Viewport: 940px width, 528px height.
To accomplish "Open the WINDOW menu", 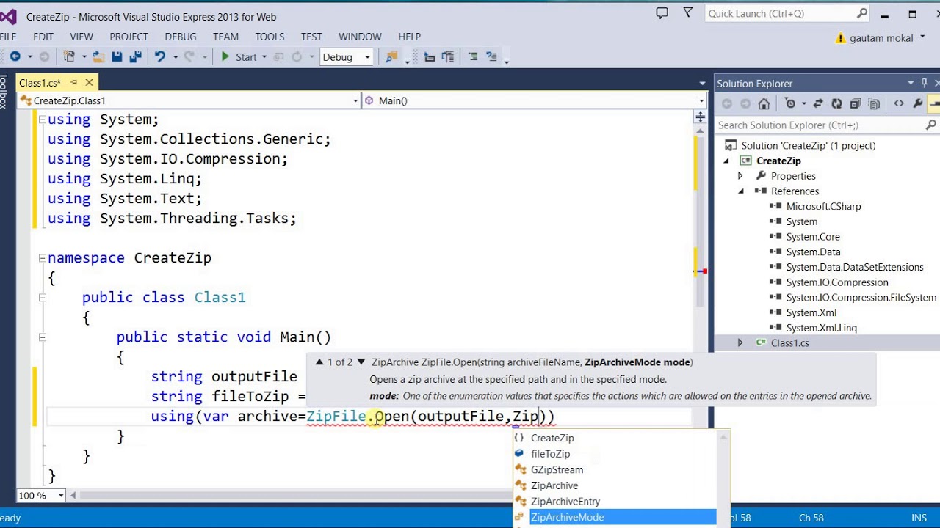I will point(360,37).
